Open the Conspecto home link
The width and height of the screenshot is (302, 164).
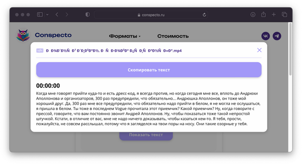[x=53, y=35]
